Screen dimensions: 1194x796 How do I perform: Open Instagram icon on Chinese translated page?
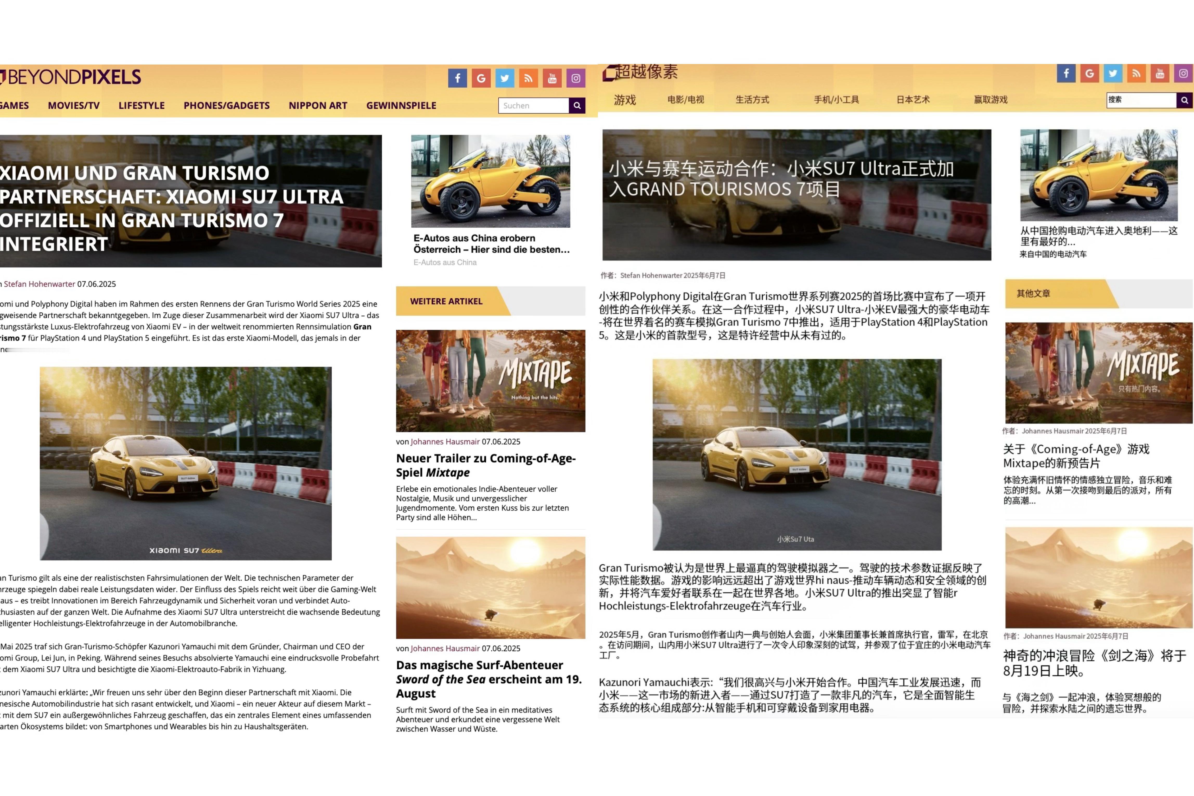click(1183, 74)
